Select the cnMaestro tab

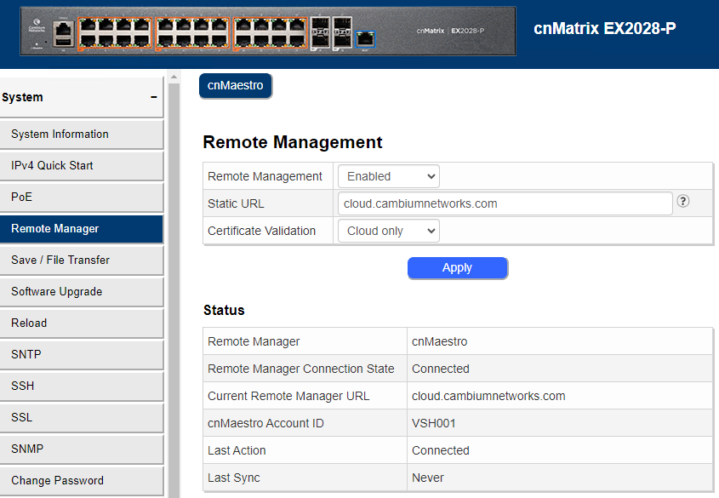pos(235,86)
